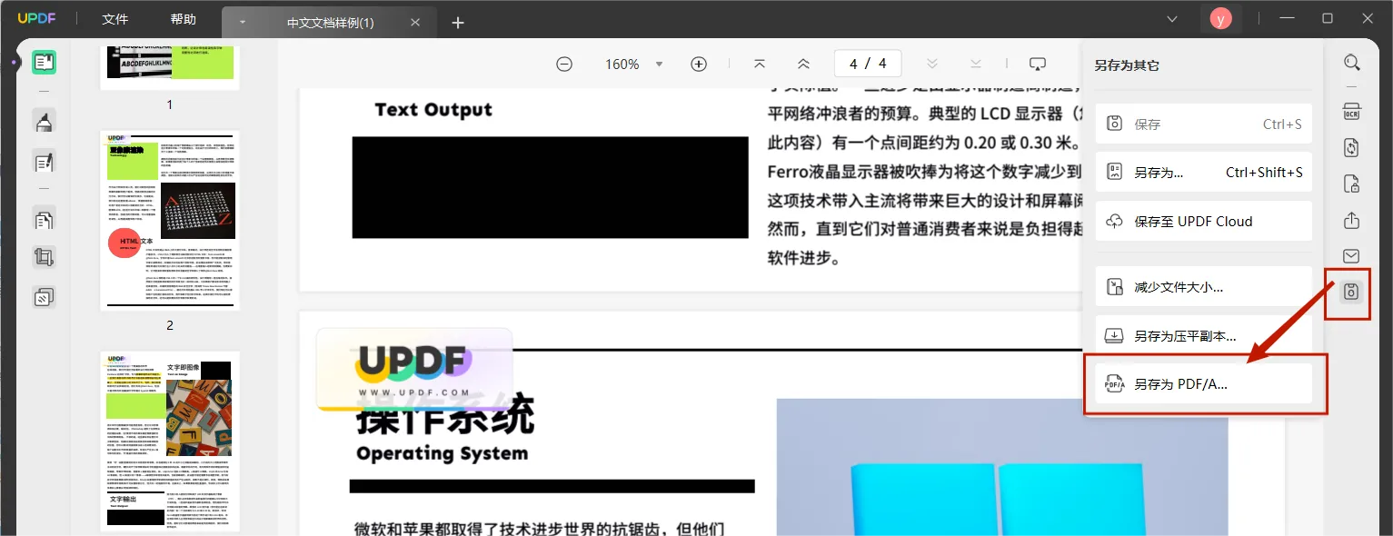Send the file by email
Screen dimensions: 1393x536
pos(1352,256)
